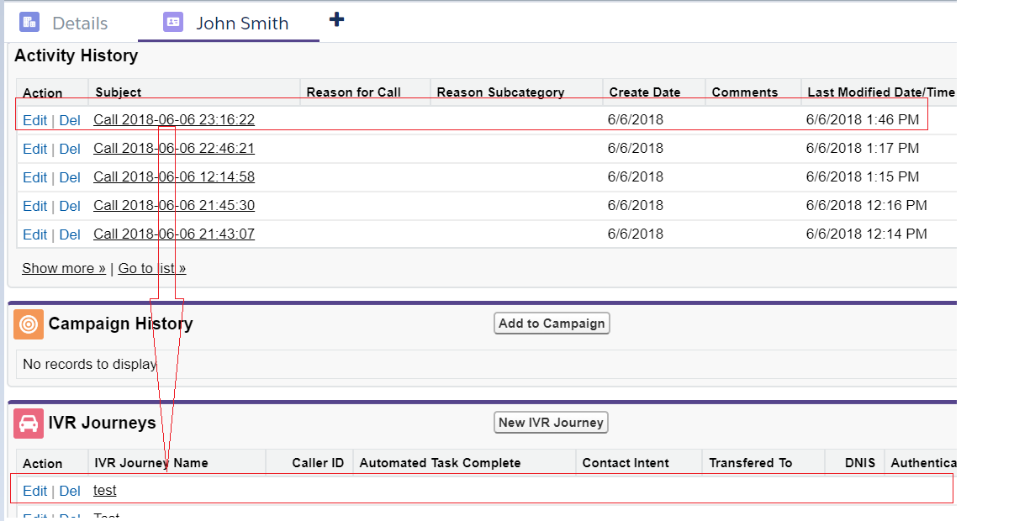Click the plus icon to add a tab
The height and width of the screenshot is (521, 1014).
pyautogui.click(x=336, y=19)
